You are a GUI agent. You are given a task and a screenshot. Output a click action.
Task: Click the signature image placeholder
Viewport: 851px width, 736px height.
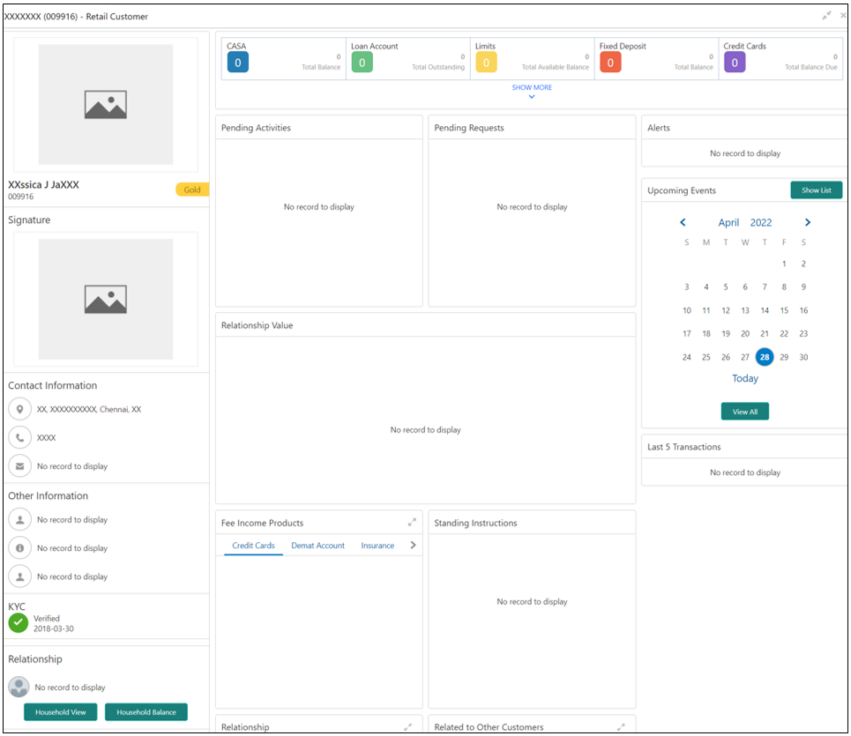click(x=105, y=299)
